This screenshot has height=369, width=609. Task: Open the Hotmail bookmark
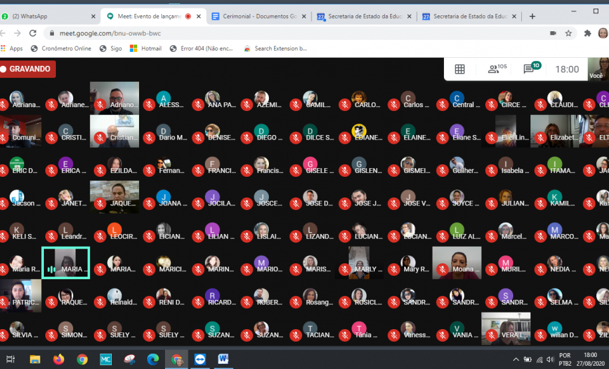click(146, 49)
